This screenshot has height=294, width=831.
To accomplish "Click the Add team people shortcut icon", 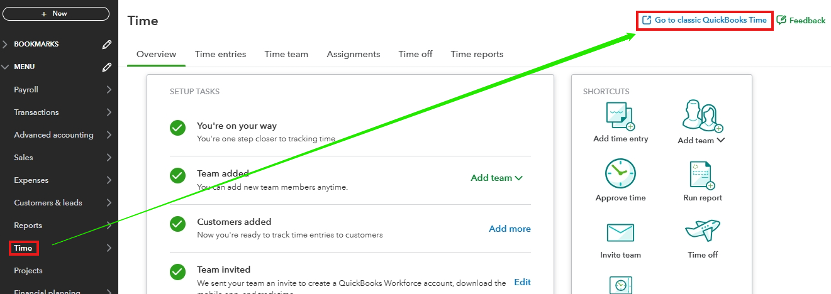I will point(701,116).
